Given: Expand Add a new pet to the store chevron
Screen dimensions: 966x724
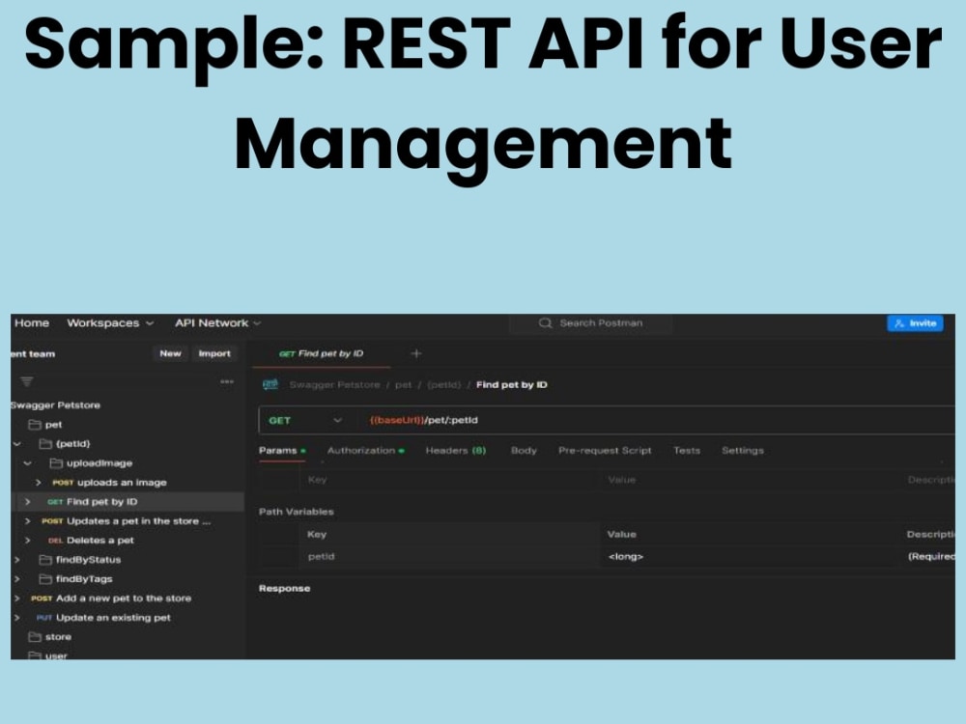Looking at the screenshot, I should (x=16, y=599).
